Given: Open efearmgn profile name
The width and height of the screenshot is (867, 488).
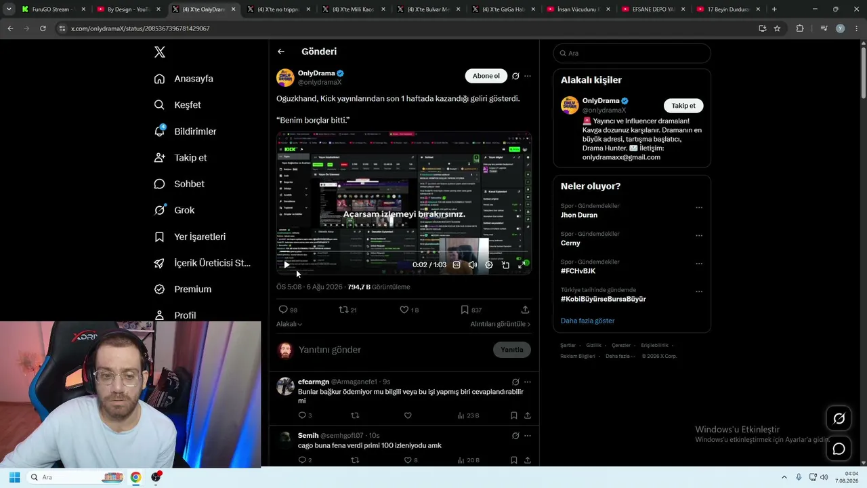Looking at the screenshot, I should pos(314,382).
